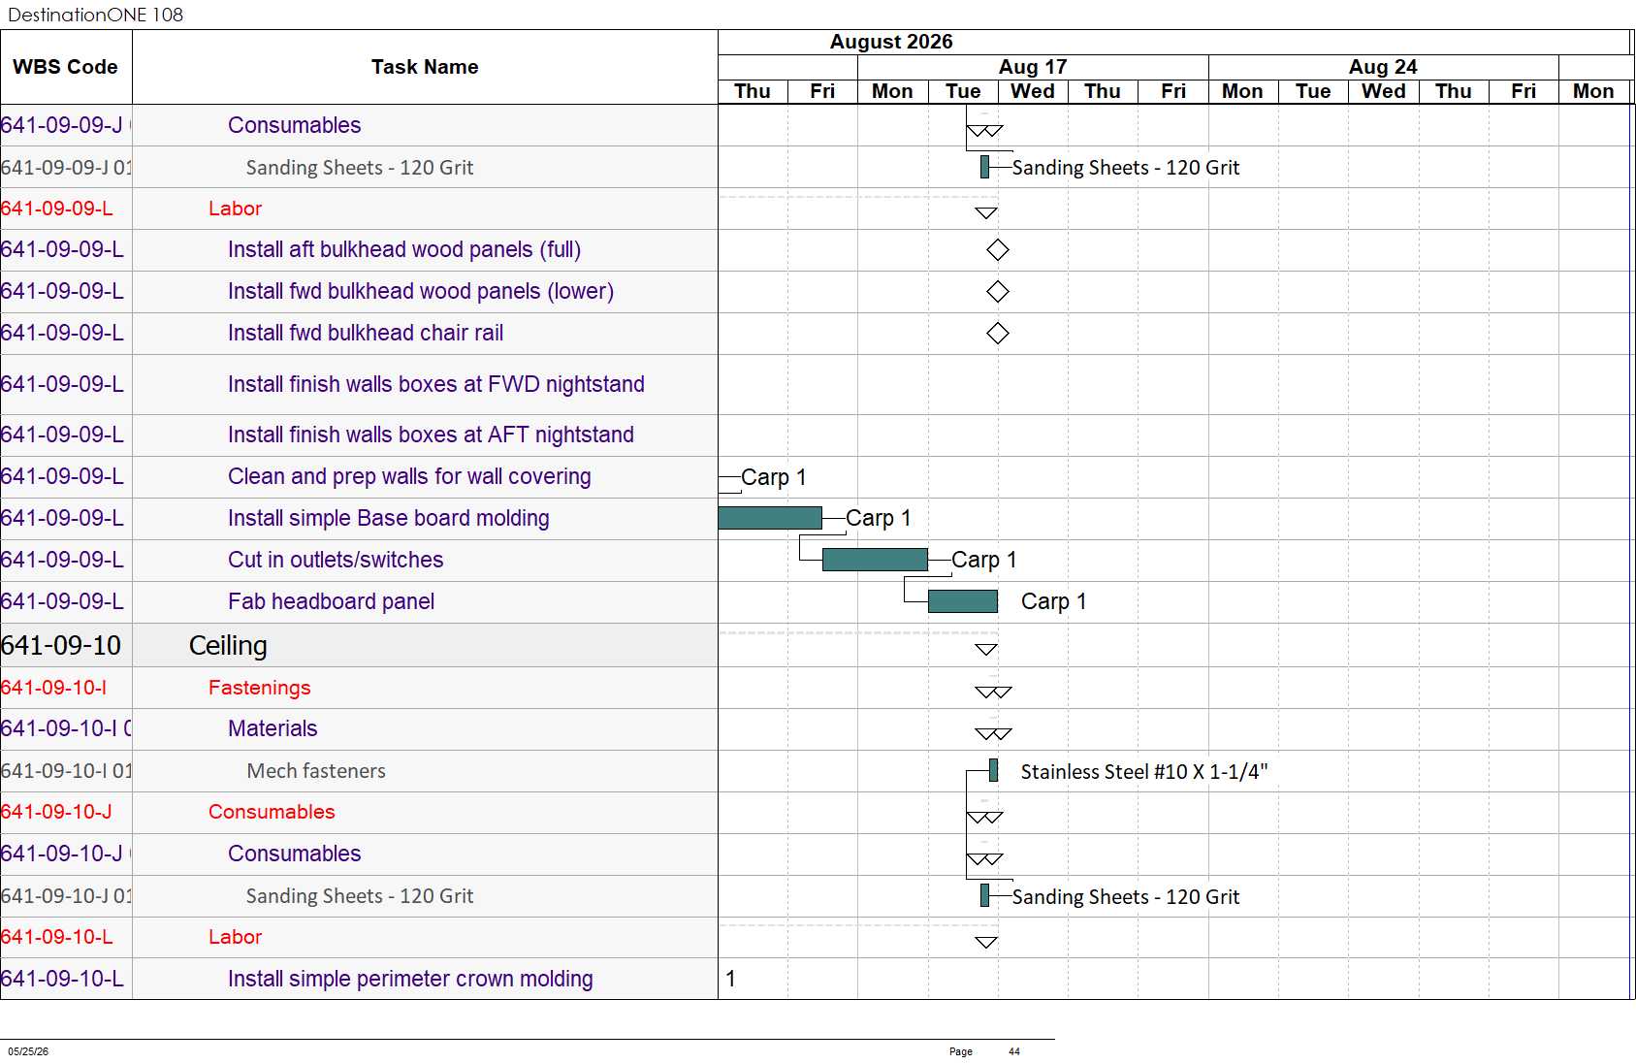Select the Ceiling summary triangle marker
Screen dimensions: 1636x1064
coord(986,649)
